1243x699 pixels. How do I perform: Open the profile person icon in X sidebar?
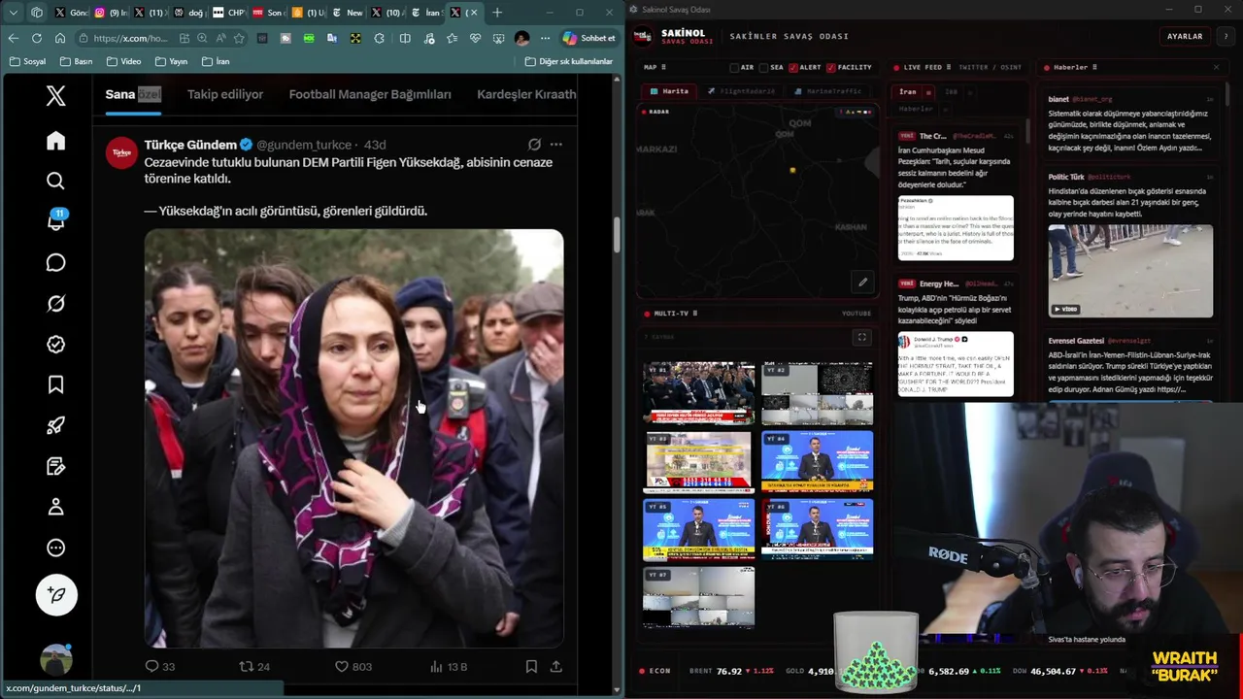point(55,507)
